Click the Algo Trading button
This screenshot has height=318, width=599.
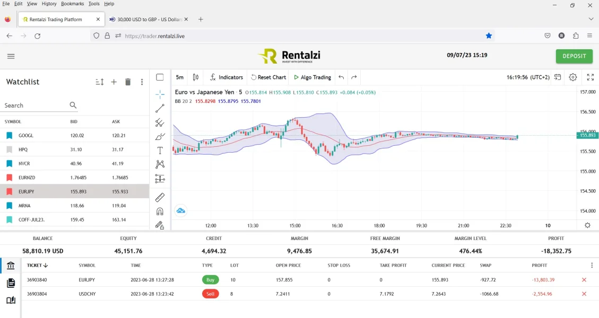pyautogui.click(x=312, y=77)
